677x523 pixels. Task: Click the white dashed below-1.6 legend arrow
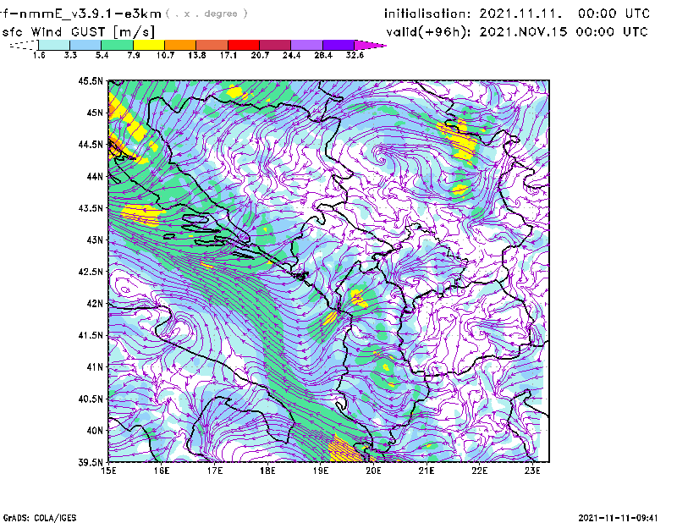tap(24, 45)
